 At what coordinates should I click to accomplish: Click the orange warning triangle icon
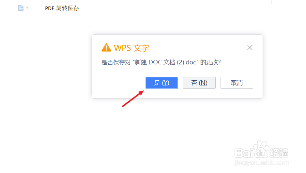tap(106, 47)
